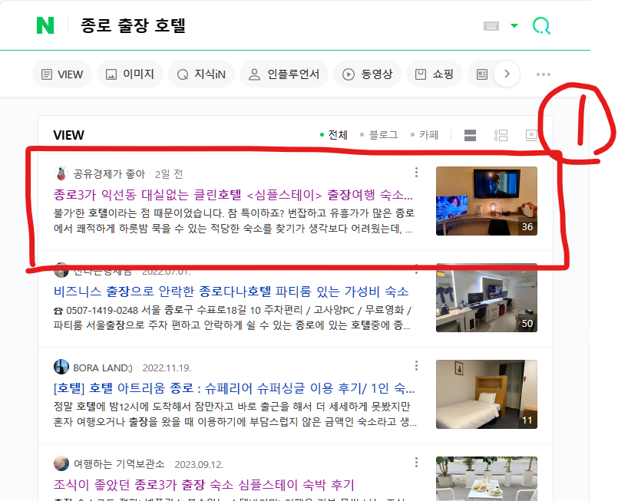Open the 종로다나호텔 파티룸 post title

(x=231, y=292)
